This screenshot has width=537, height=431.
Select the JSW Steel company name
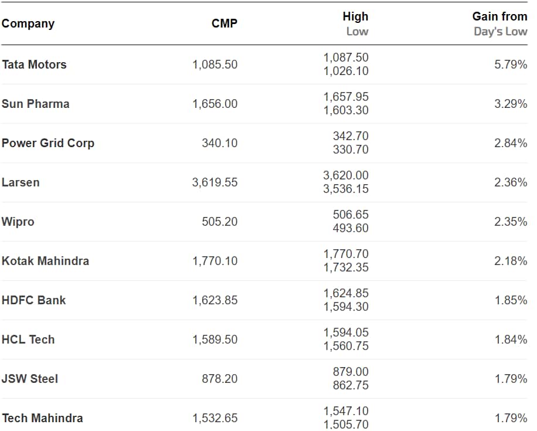[29, 379]
